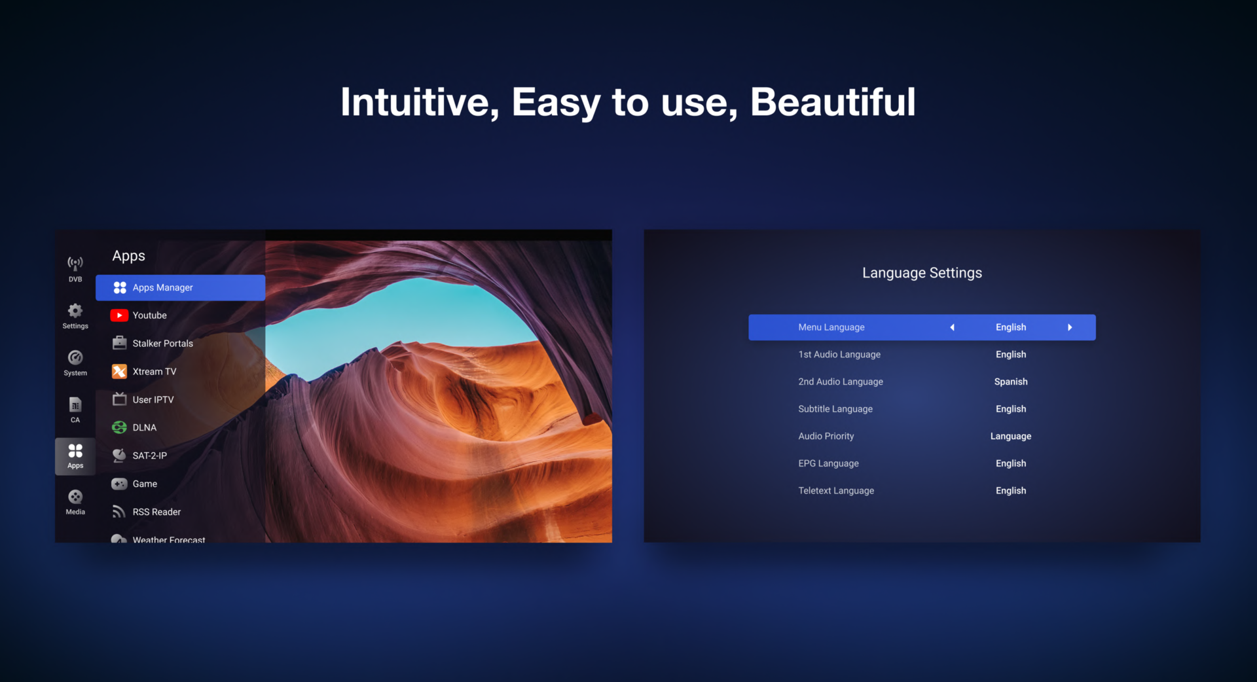
Task: Select the EPG Language row
Action: coord(922,463)
